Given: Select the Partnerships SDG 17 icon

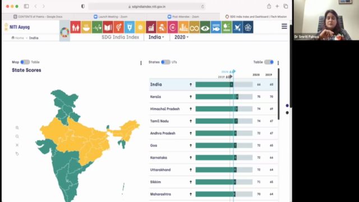Looking at the screenshot, I should point(248,27).
